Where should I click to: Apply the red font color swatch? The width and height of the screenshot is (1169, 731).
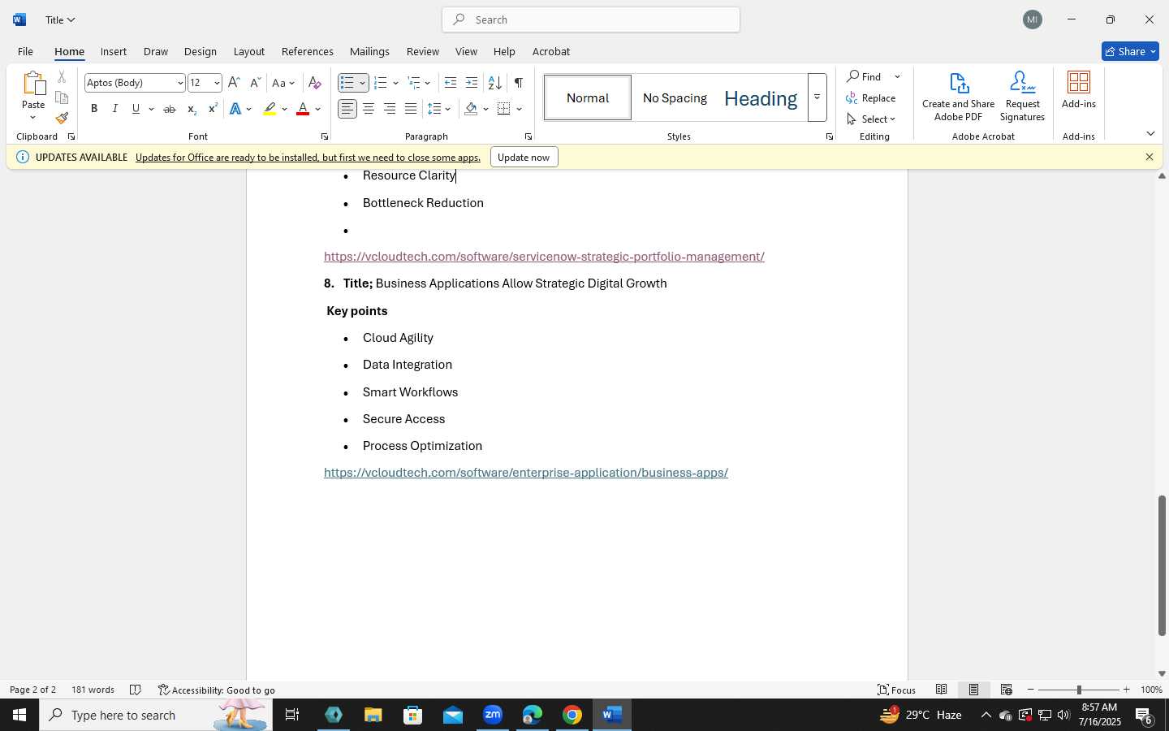pyautogui.click(x=303, y=109)
